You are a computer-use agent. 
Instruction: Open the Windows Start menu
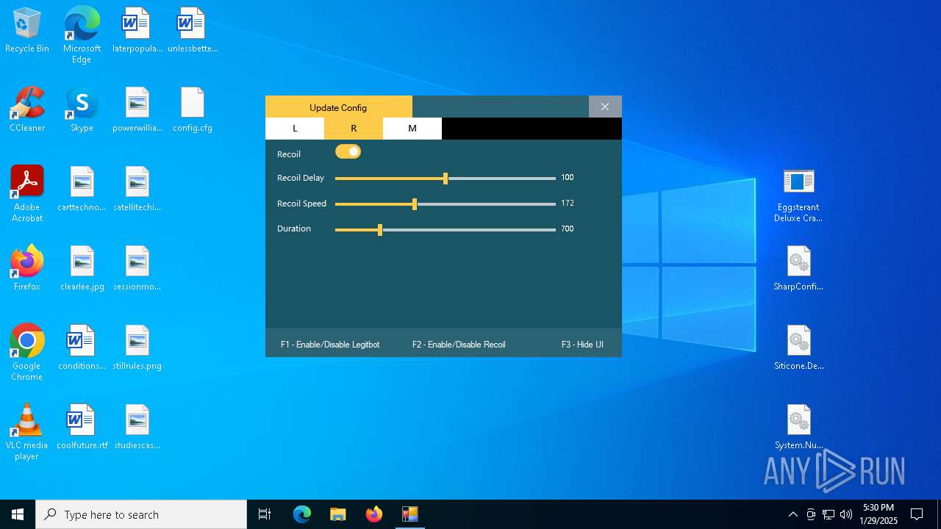click(x=18, y=514)
